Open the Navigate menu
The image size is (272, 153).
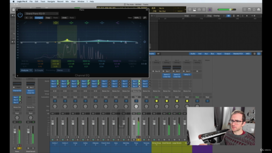[x=51, y=1]
